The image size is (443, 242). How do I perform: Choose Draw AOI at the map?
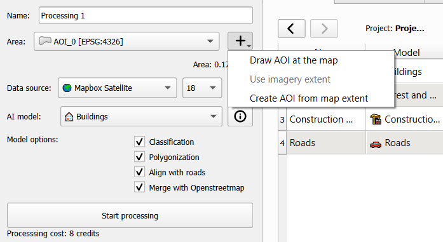coord(294,60)
